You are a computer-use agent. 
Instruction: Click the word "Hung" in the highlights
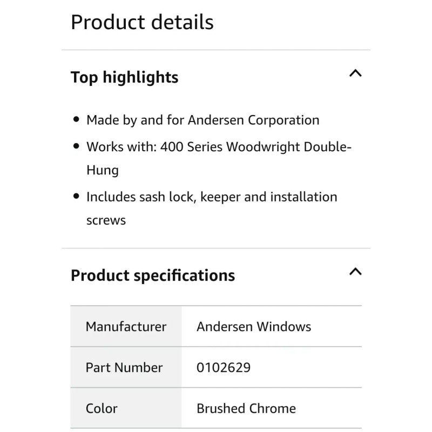[102, 171]
